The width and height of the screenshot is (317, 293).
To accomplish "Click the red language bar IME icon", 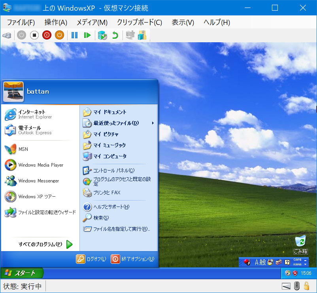I will tap(247, 262).
